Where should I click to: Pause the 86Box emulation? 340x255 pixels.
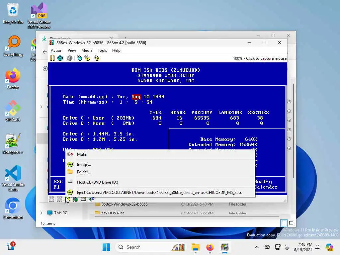click(x=52, y=58)
